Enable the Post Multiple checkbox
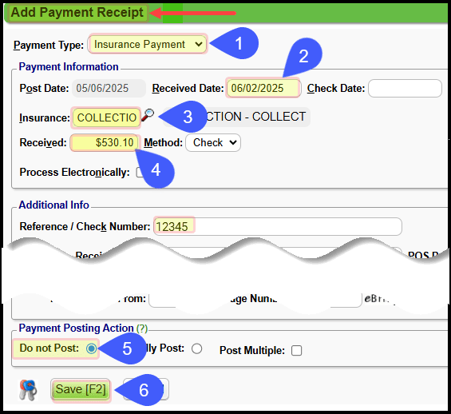451x414 pixels. pyautogui.click(x=297, y=351)
